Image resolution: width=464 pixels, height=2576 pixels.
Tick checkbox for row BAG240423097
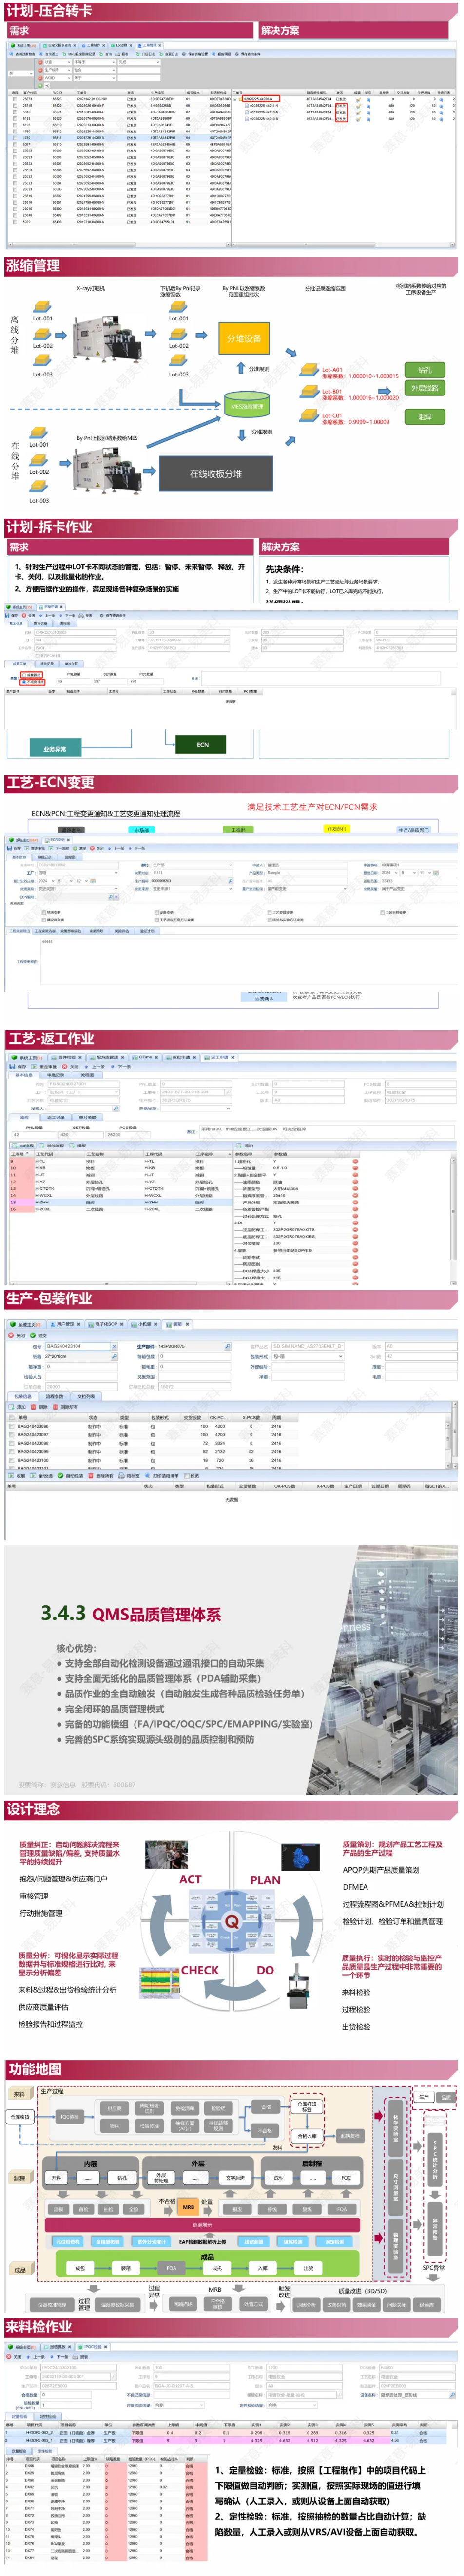(13, 1435)
